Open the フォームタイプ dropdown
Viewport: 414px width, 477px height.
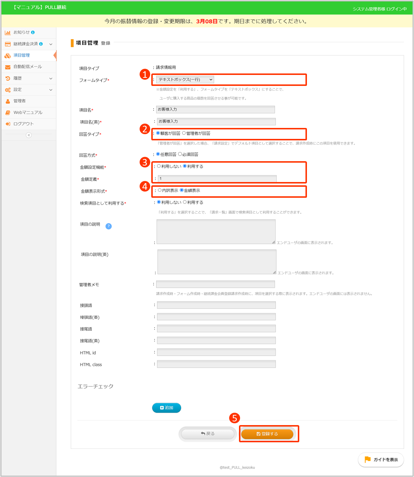[x=185, y=80]
